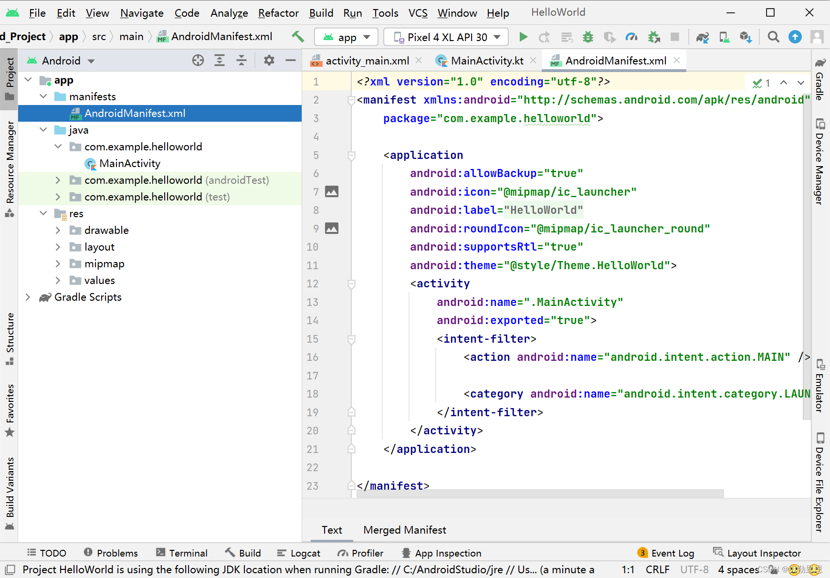Toggle the Gradle tool window on right

click(x=820, y=79)
